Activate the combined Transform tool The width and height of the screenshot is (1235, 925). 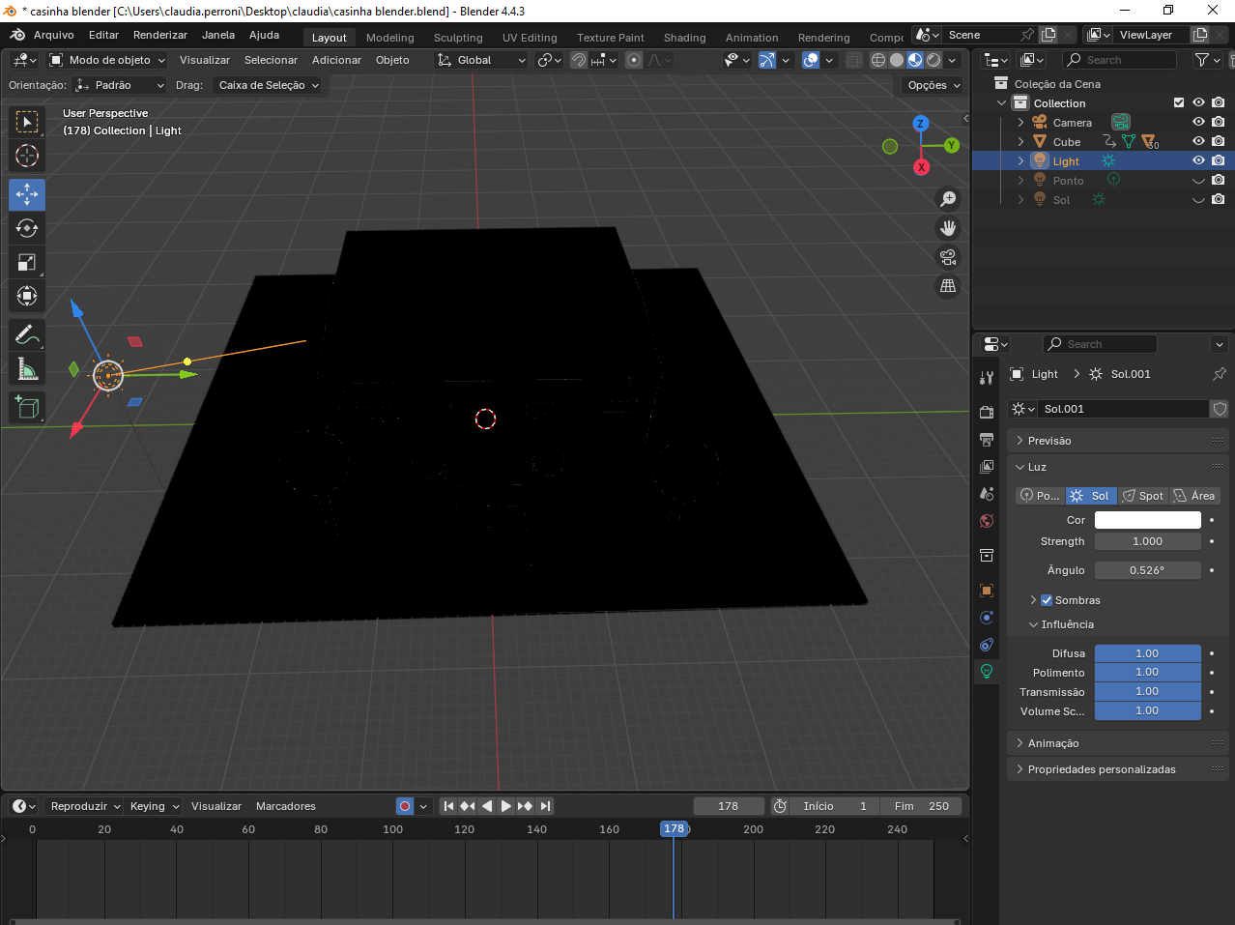click(x=27, y=296)
